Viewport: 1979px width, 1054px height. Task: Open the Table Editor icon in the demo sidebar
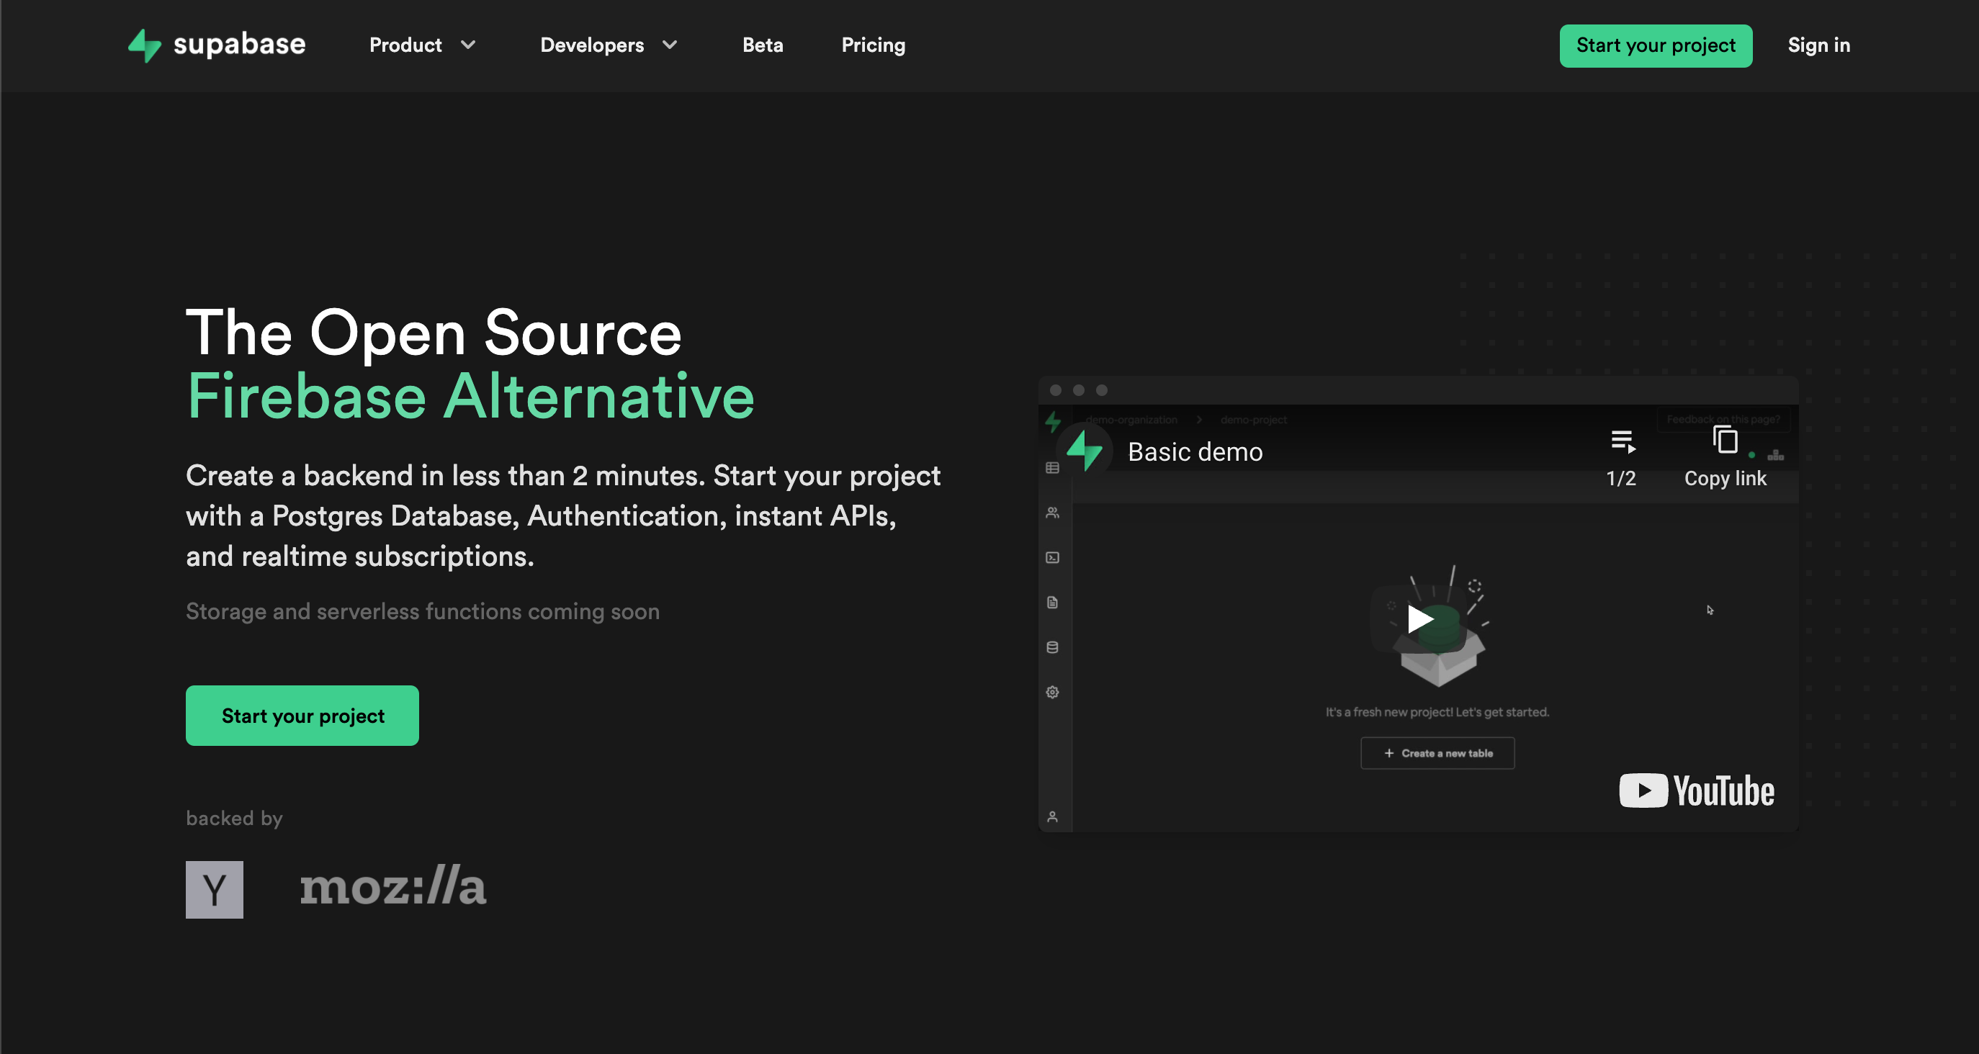pos(1052,468)
